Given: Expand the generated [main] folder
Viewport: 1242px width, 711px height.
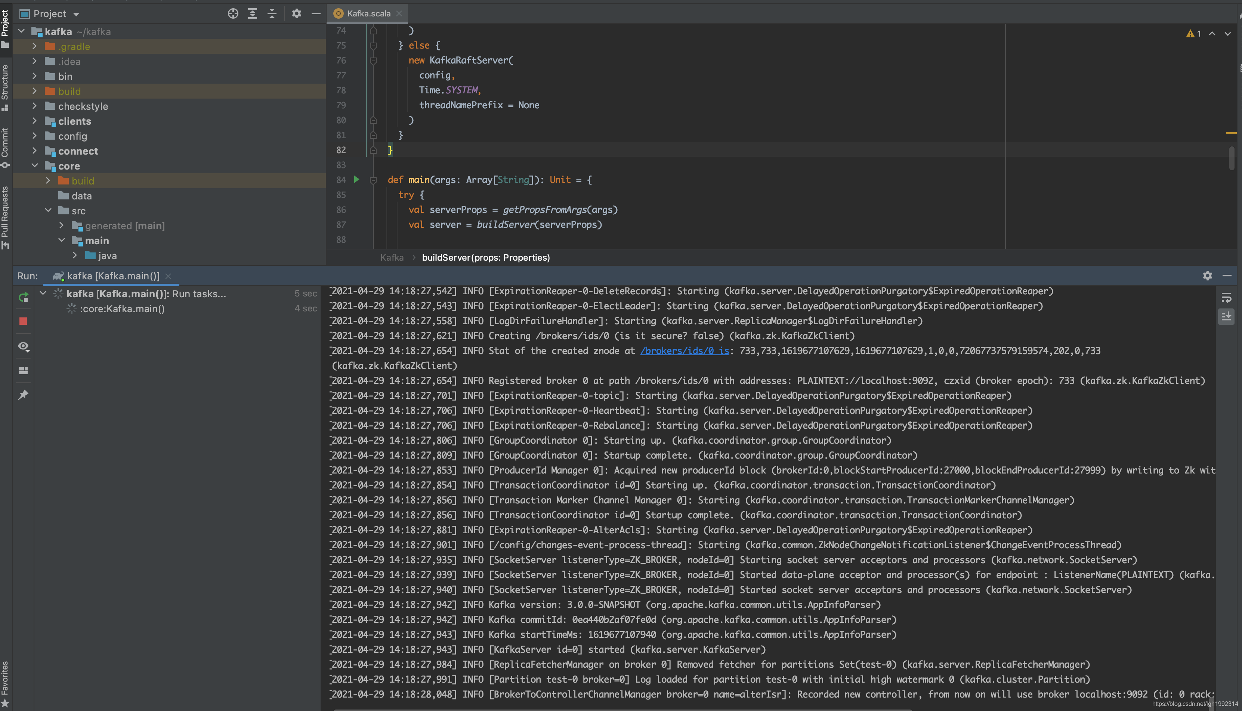Looking at the screenshot, I should click(x=61, y=226).
